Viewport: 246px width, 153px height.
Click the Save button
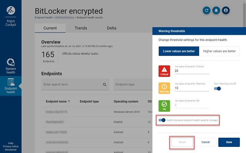tap(229, 142)
